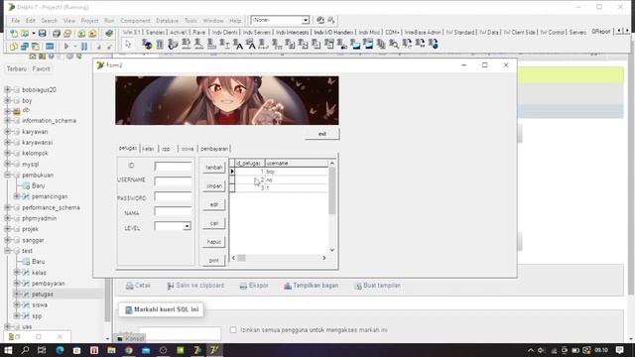Switch to the pembayaran tab in Form2

pos(214,149)
